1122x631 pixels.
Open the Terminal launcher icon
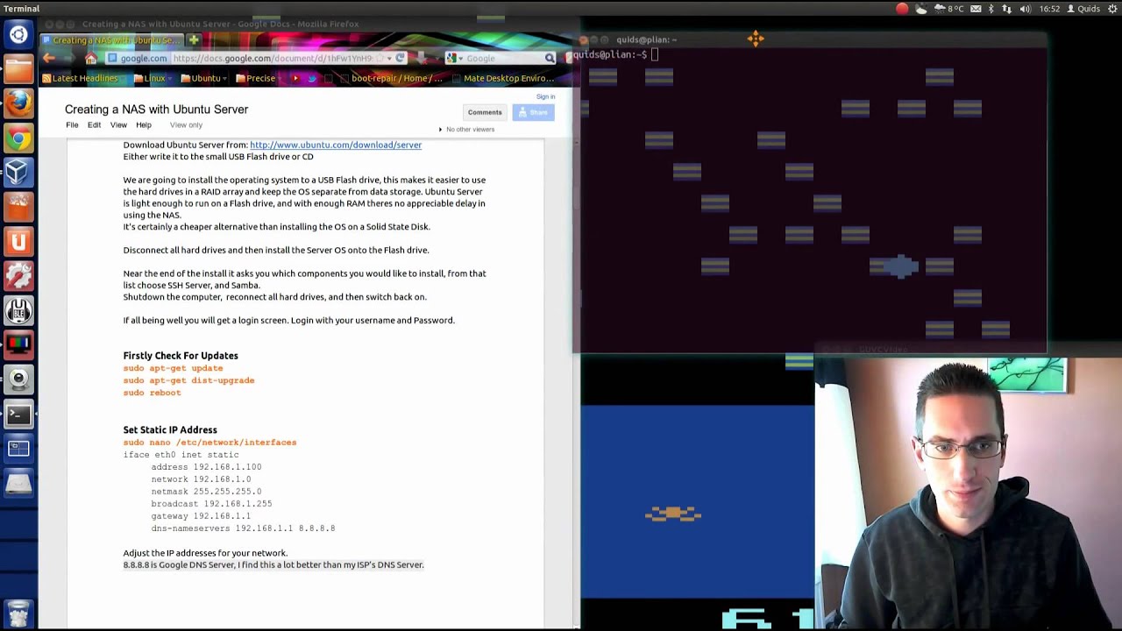tap(18, 415)
